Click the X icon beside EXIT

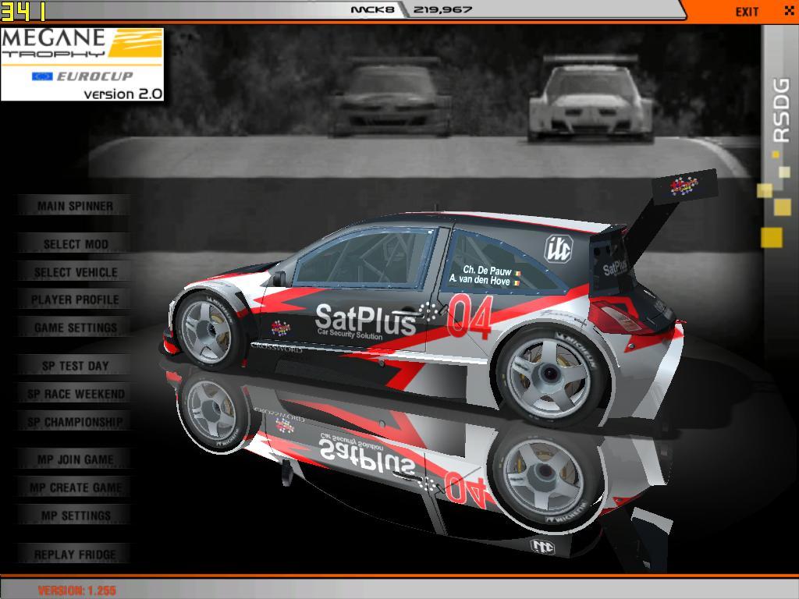click(x=789, y=10)
